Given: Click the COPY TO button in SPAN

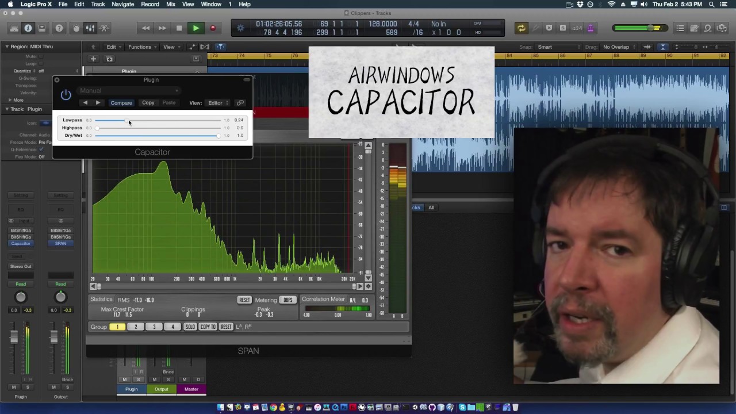Looking at the screenshot, I should coord(208,327).
